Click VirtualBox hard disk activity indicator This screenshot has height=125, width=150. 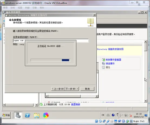click(96, 121)
